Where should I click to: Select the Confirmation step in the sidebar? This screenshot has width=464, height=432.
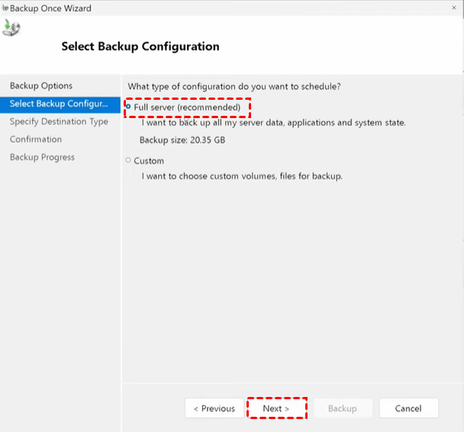(x=36, y=139)
